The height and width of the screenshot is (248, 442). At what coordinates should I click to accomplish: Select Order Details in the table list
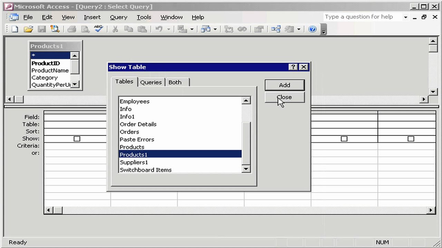[180, 124]
